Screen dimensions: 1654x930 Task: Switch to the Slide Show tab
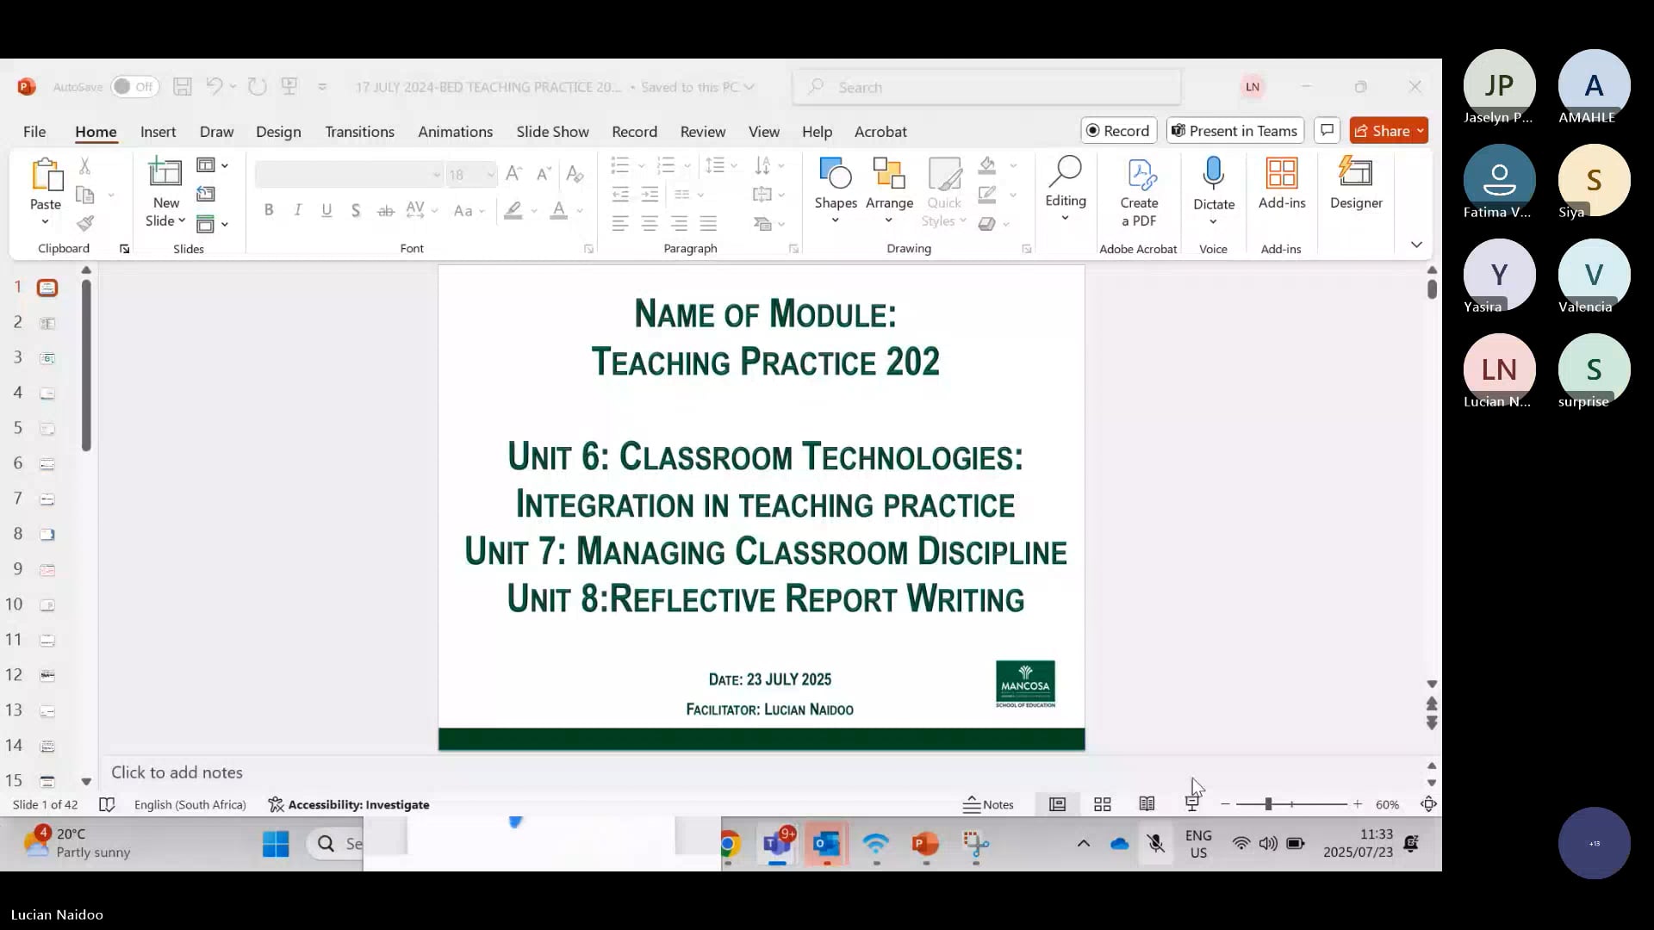(x=552, y=132)
